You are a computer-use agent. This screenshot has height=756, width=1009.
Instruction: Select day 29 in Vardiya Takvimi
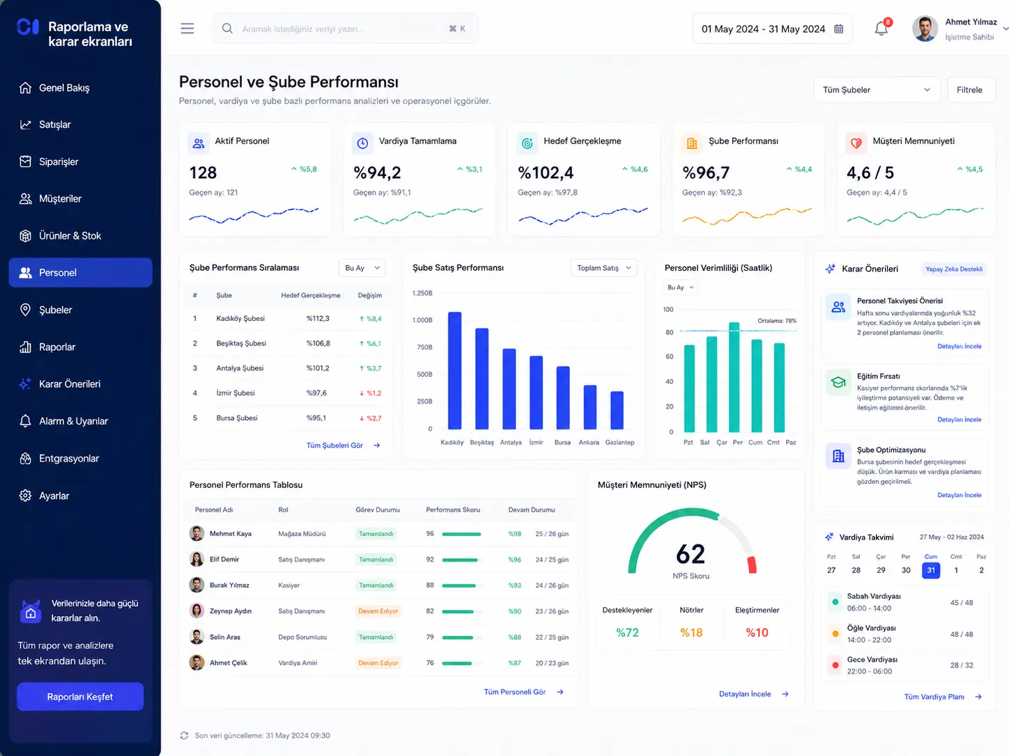(x=881, y=570)
